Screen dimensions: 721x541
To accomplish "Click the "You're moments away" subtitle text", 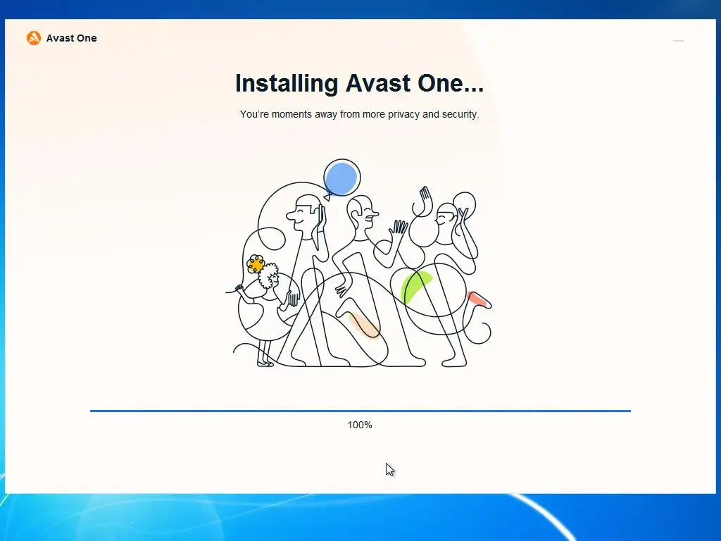I will click(359, 114).
